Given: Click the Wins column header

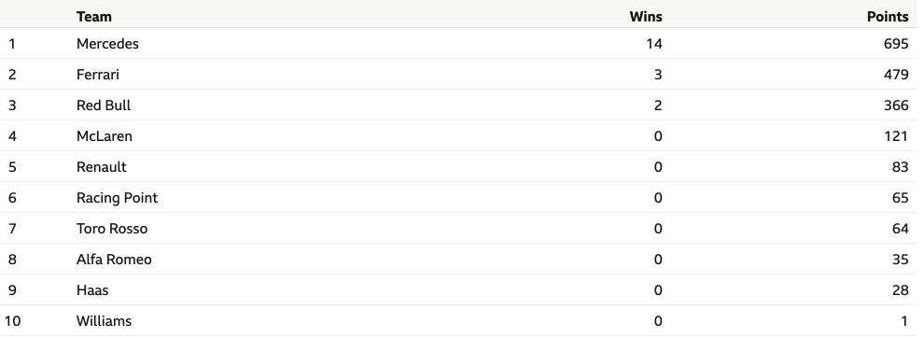Looking at the screenshot, I should pyautogui.click(x=646, y=17).
